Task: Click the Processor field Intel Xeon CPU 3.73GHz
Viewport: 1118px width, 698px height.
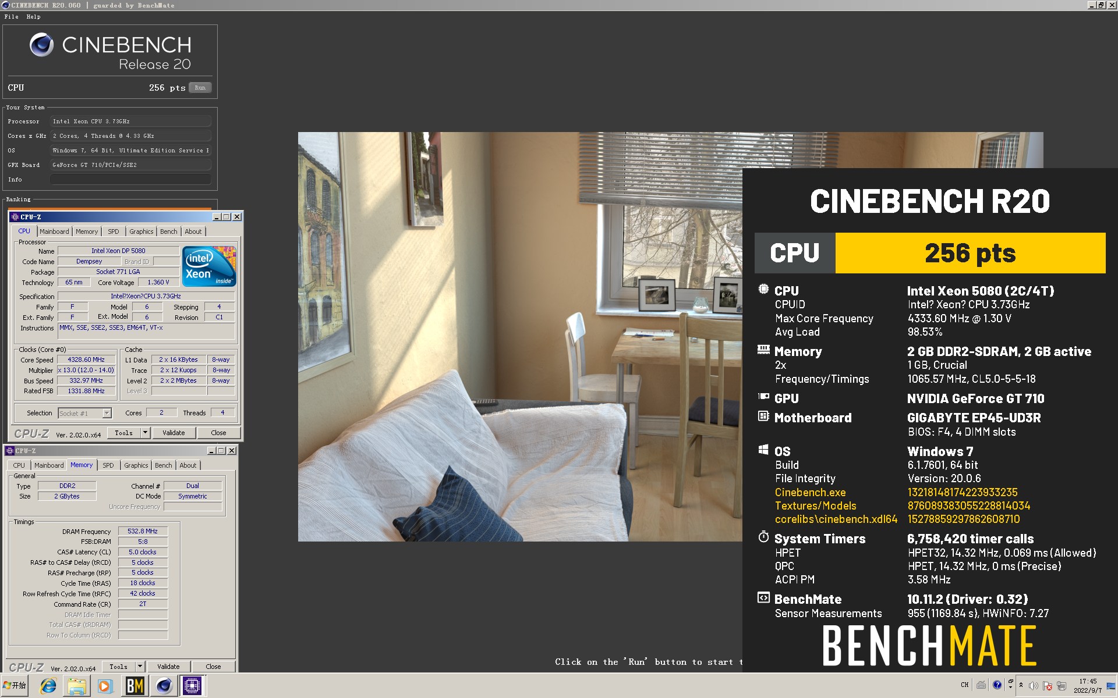Action: [130, 122]
